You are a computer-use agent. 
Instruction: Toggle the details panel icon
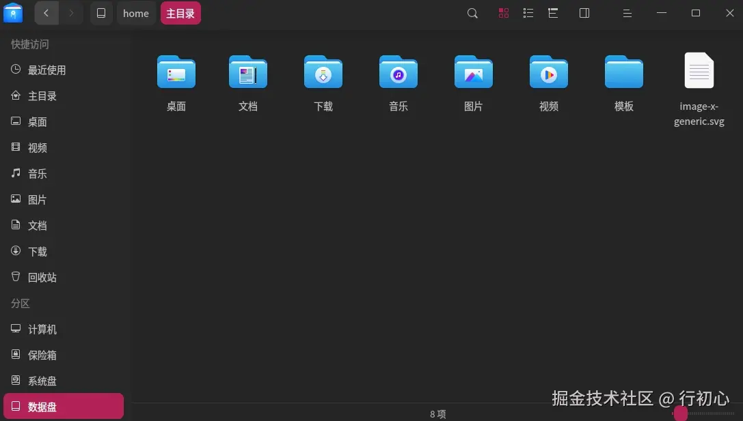584,13
